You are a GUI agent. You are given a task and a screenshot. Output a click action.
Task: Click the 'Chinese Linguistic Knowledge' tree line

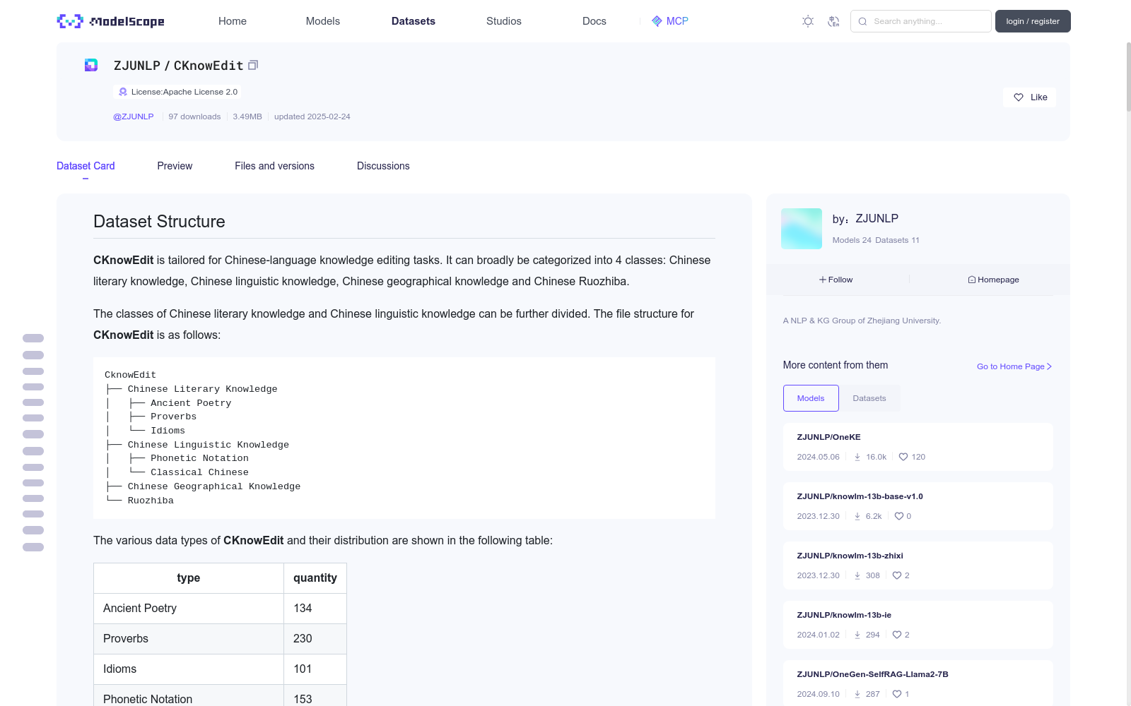[208, 445]
